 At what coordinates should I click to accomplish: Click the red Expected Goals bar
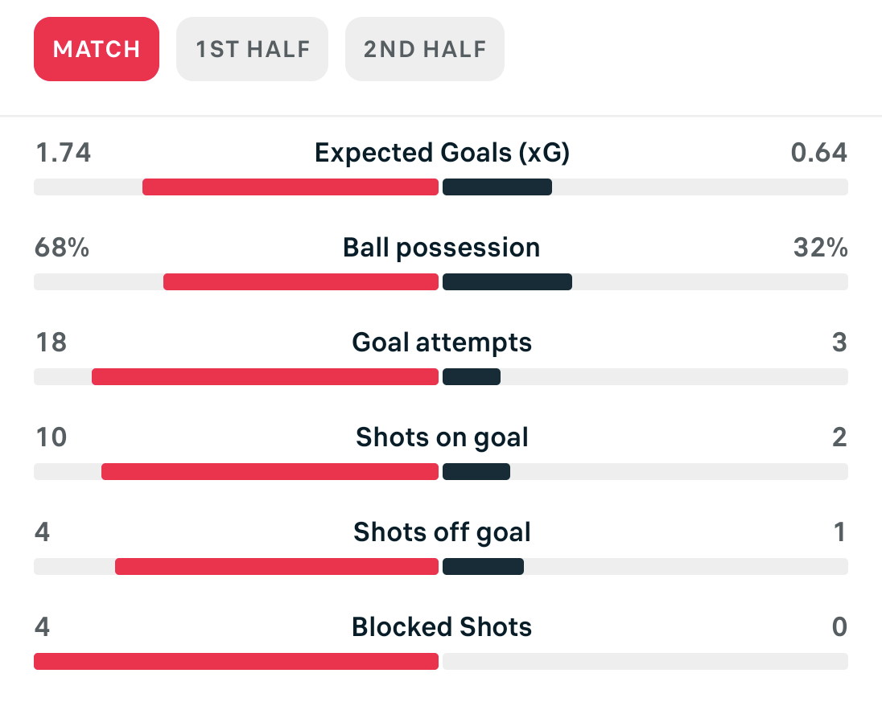coord(291,187)
